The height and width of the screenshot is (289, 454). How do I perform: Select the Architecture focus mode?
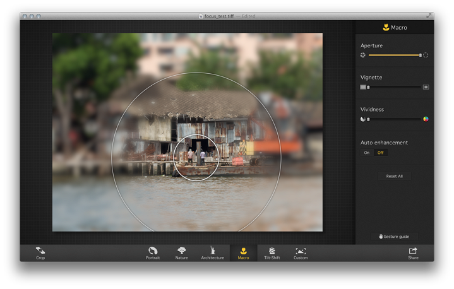tap(213, 253)
